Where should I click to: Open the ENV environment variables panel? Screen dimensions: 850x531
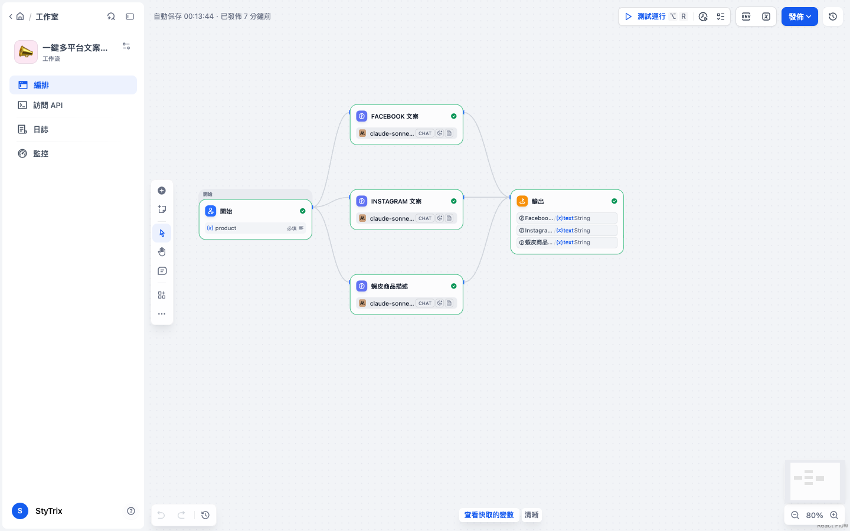[x=746, y=17]
